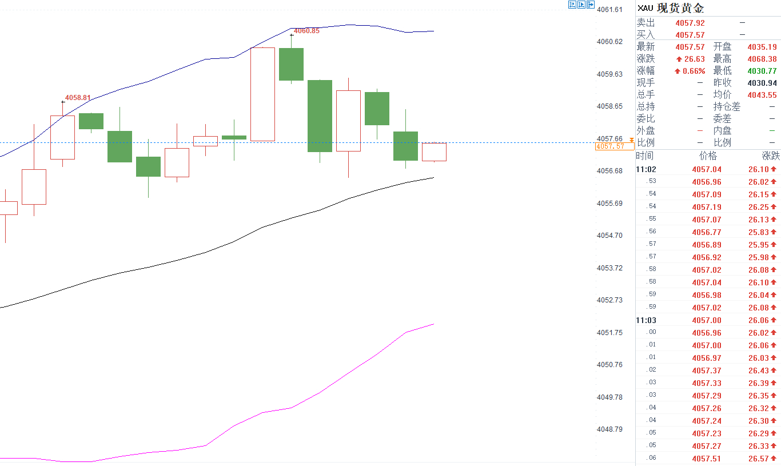Image resolution: width=781 pixels, height=466 pixels.
Task: Select tick row with price 4056.89
Action: point(708,245)
